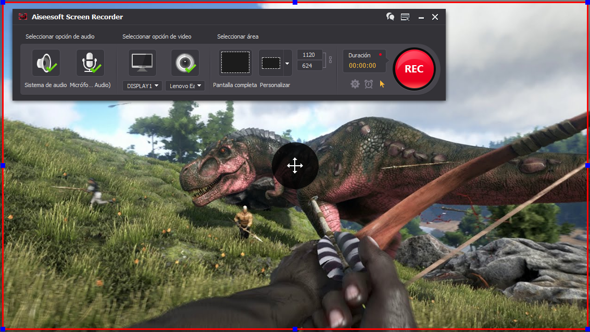Click the 'Sistema de audio' label

pos(45,85)
